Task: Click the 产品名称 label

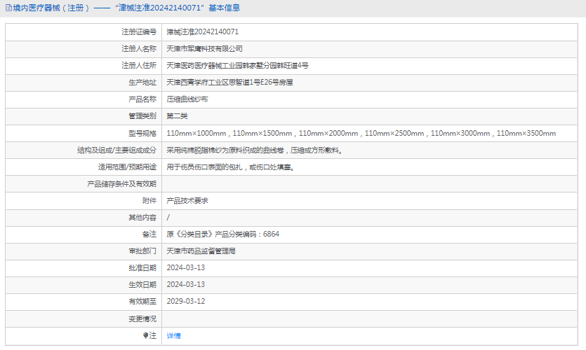Action: point(142,99)
